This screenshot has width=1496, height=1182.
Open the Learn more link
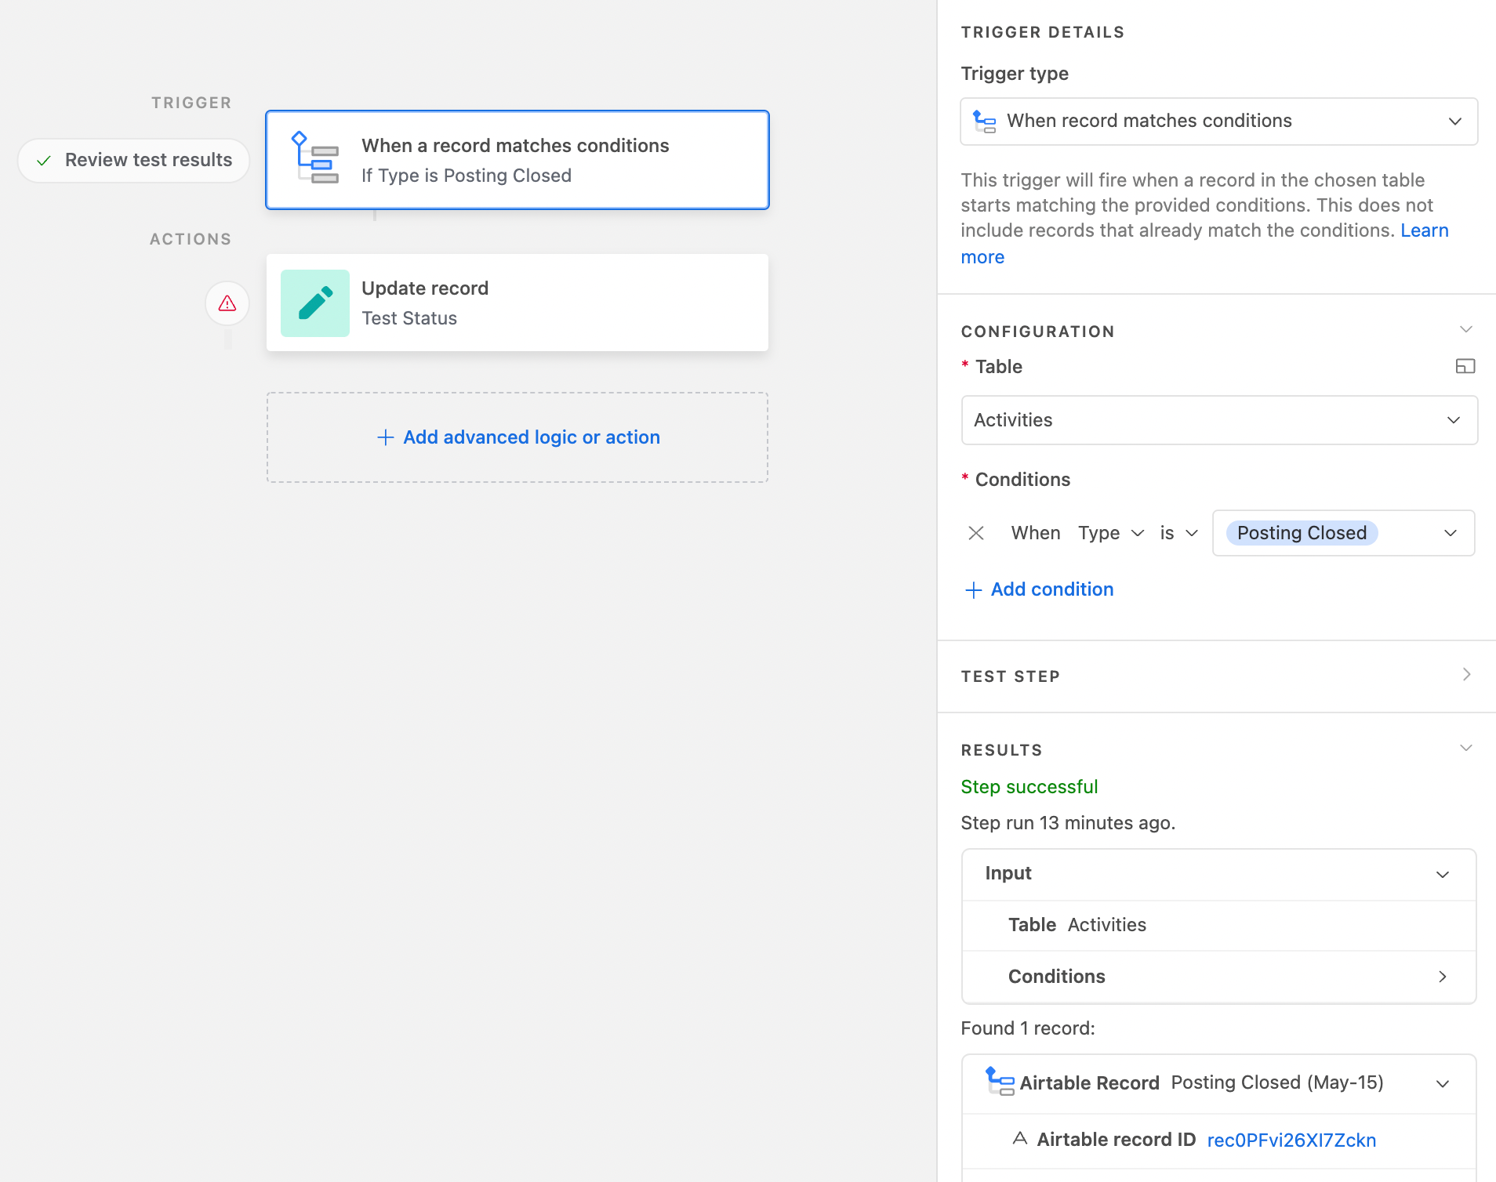pos(1425,230)
